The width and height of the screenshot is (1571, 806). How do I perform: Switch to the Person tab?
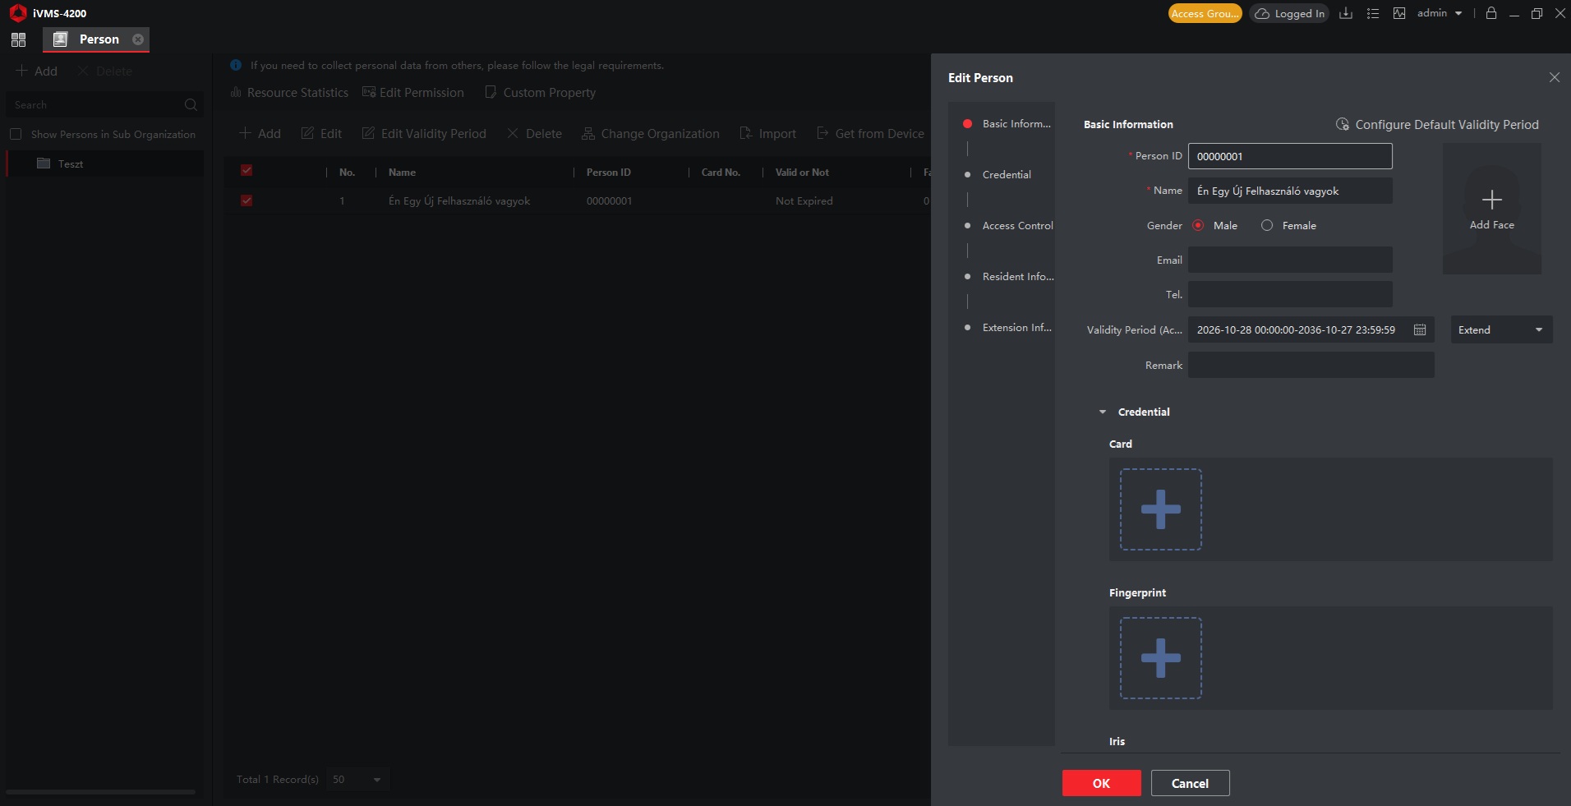(x=96, y=39)
